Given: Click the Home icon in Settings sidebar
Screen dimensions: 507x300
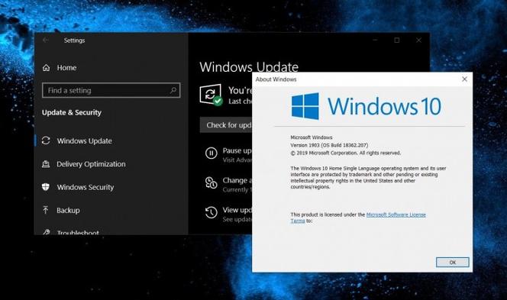Looking at the screenshot, I should click(47, 68).
